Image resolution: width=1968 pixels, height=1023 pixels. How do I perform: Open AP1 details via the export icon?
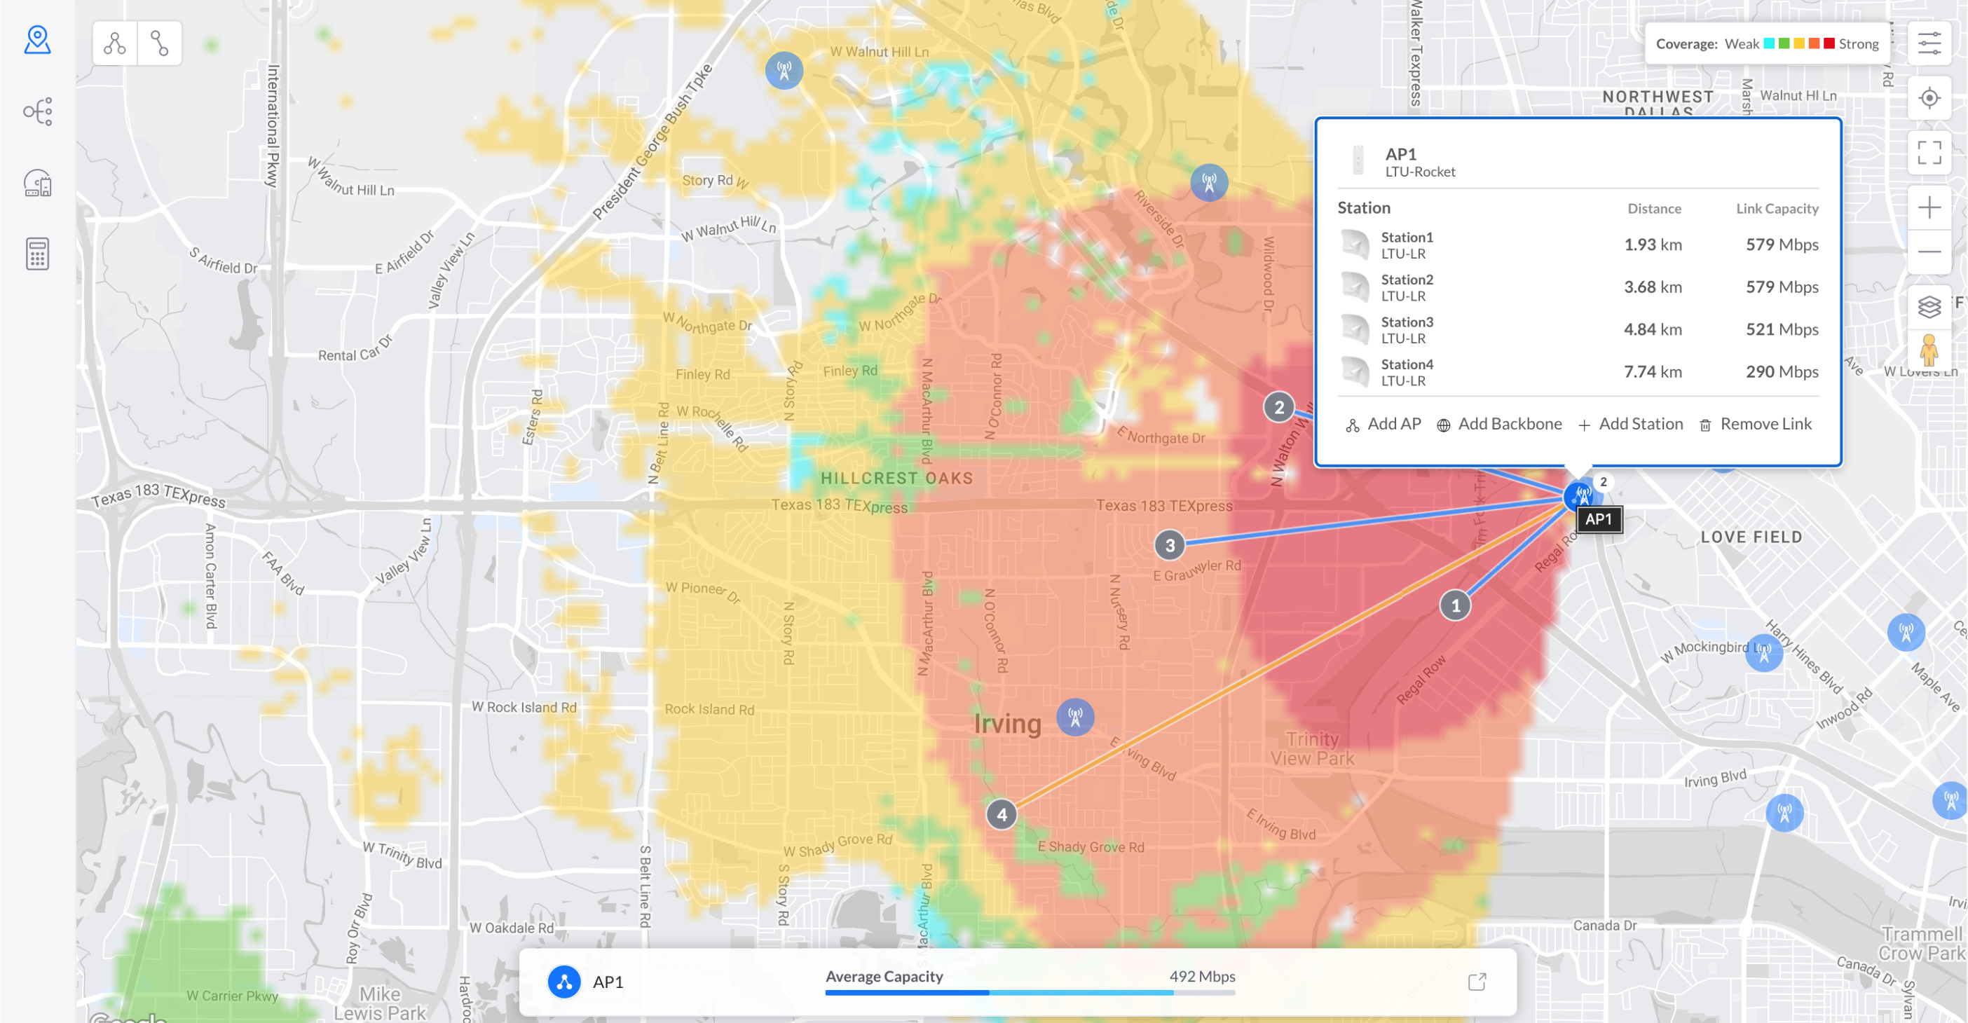pyautogui.click(x=1479, y=981)
